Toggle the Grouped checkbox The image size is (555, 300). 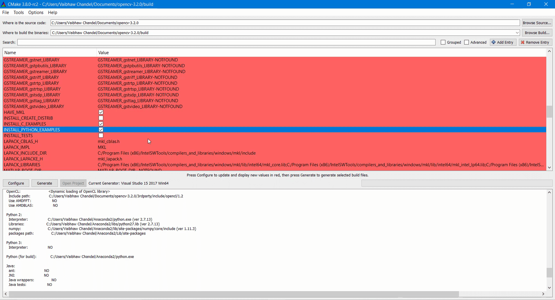[x=442, y=42]
